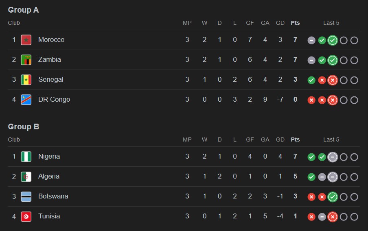The image size is (368, 231).
Task: Select the Botswana team name
Action: (x=53, y=196)
